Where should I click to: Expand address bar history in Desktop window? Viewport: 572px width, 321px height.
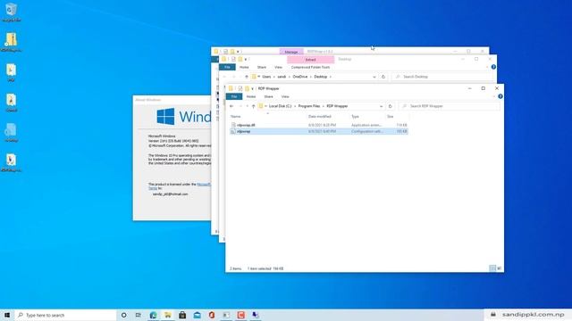[374, 77]
